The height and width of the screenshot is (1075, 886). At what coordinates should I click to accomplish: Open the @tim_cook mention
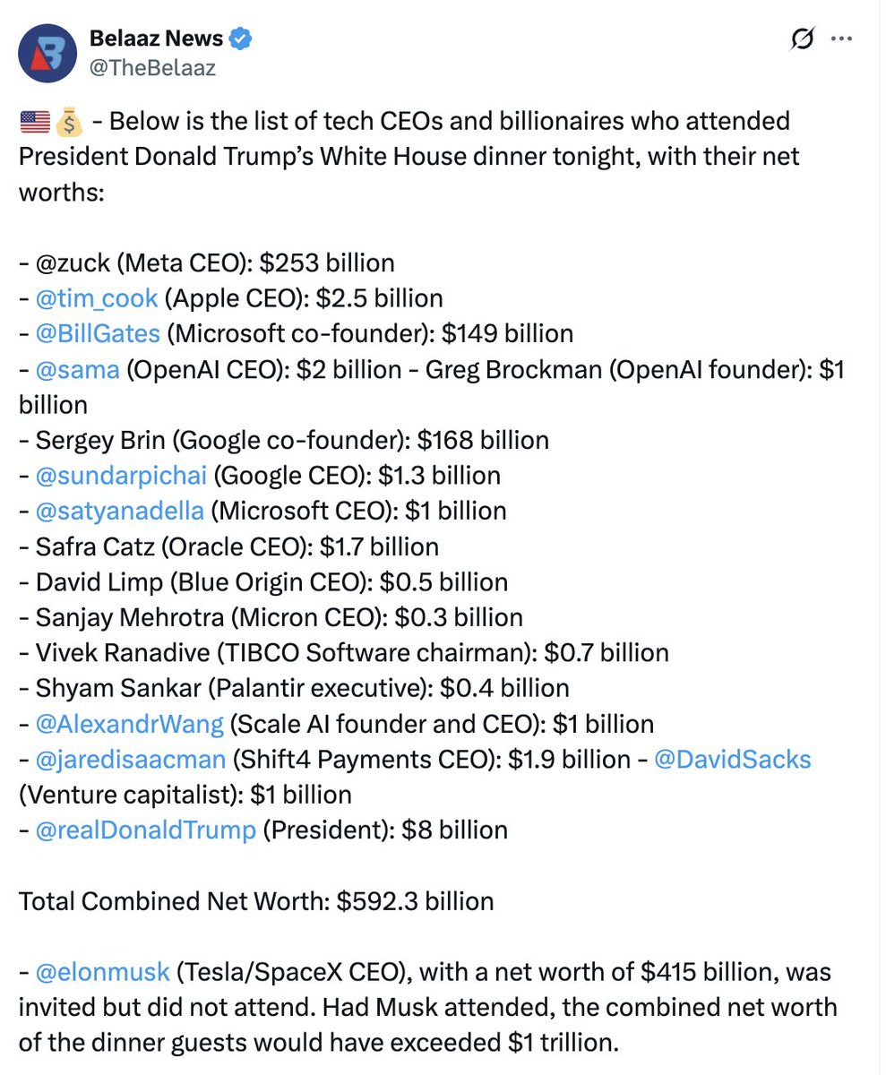(97, 298)
